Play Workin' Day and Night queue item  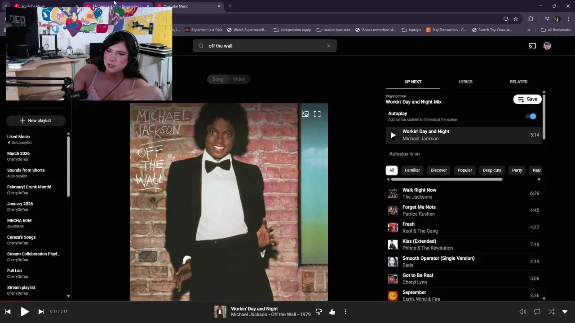pyautogui.click(x=464, y=135)
